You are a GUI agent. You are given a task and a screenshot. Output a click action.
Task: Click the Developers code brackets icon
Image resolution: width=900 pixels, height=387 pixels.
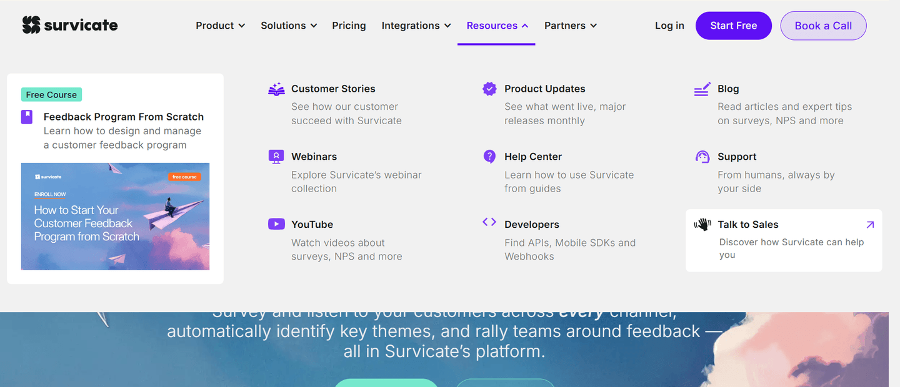pyautogui.click(x=489, y=222)
